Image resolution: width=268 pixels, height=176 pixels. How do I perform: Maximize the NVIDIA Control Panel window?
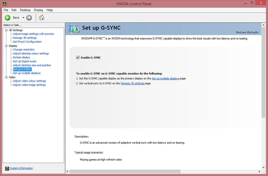[252, 3]
